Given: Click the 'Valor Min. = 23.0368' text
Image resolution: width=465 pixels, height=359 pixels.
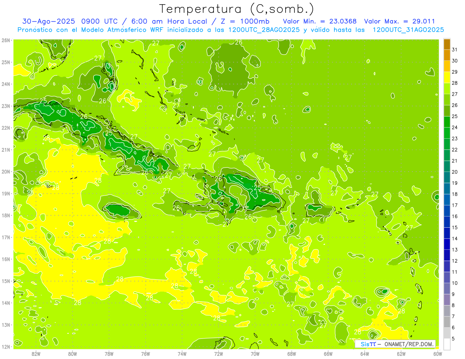Looking at the screenshot, I should point(320,21).
